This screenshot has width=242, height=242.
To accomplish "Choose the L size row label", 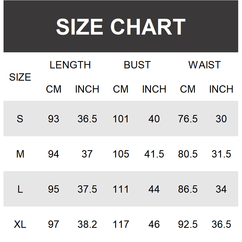I will 20,189.
